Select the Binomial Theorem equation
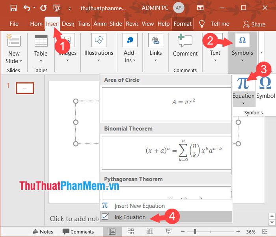The image size is (276, 237). pos(166,153)
